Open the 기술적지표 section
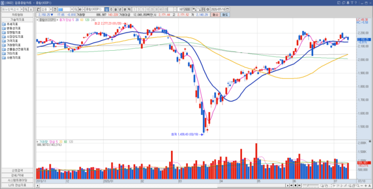Image resolution: width=373 pixels, height=189 pixels. point(17,20)
